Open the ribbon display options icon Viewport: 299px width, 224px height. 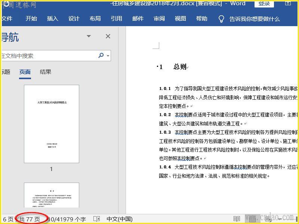[x=288, y=3]
